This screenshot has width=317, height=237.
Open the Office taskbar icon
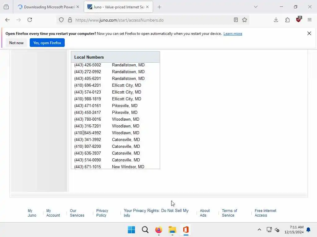click(186, 230)
